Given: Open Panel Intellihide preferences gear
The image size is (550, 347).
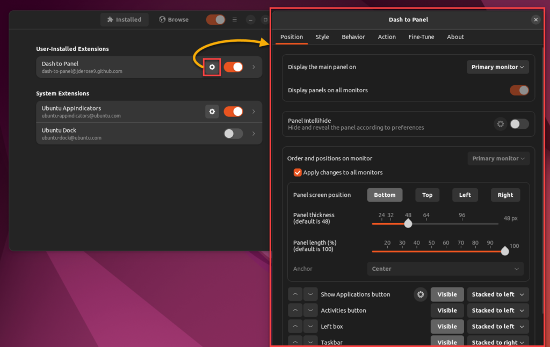Looking at the screenshot, I should click(x=500, y=124).
